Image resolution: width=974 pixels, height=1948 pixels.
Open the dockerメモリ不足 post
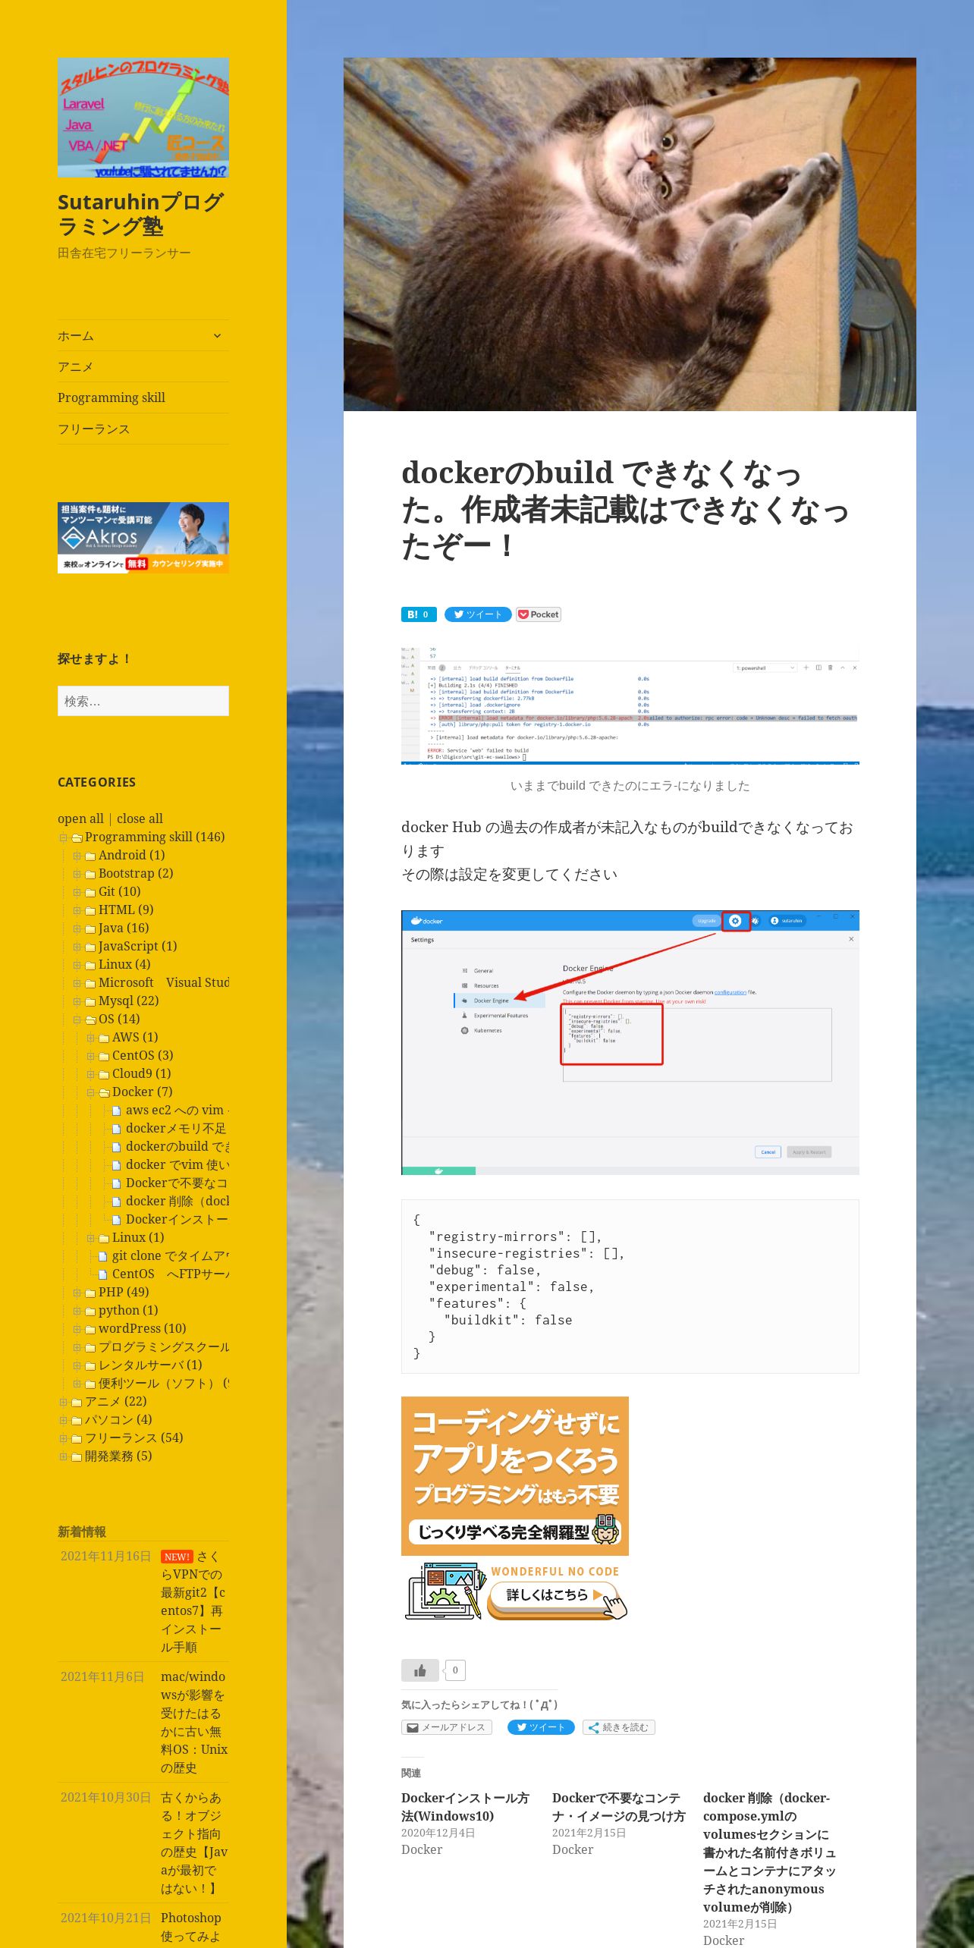(176, 1128)
